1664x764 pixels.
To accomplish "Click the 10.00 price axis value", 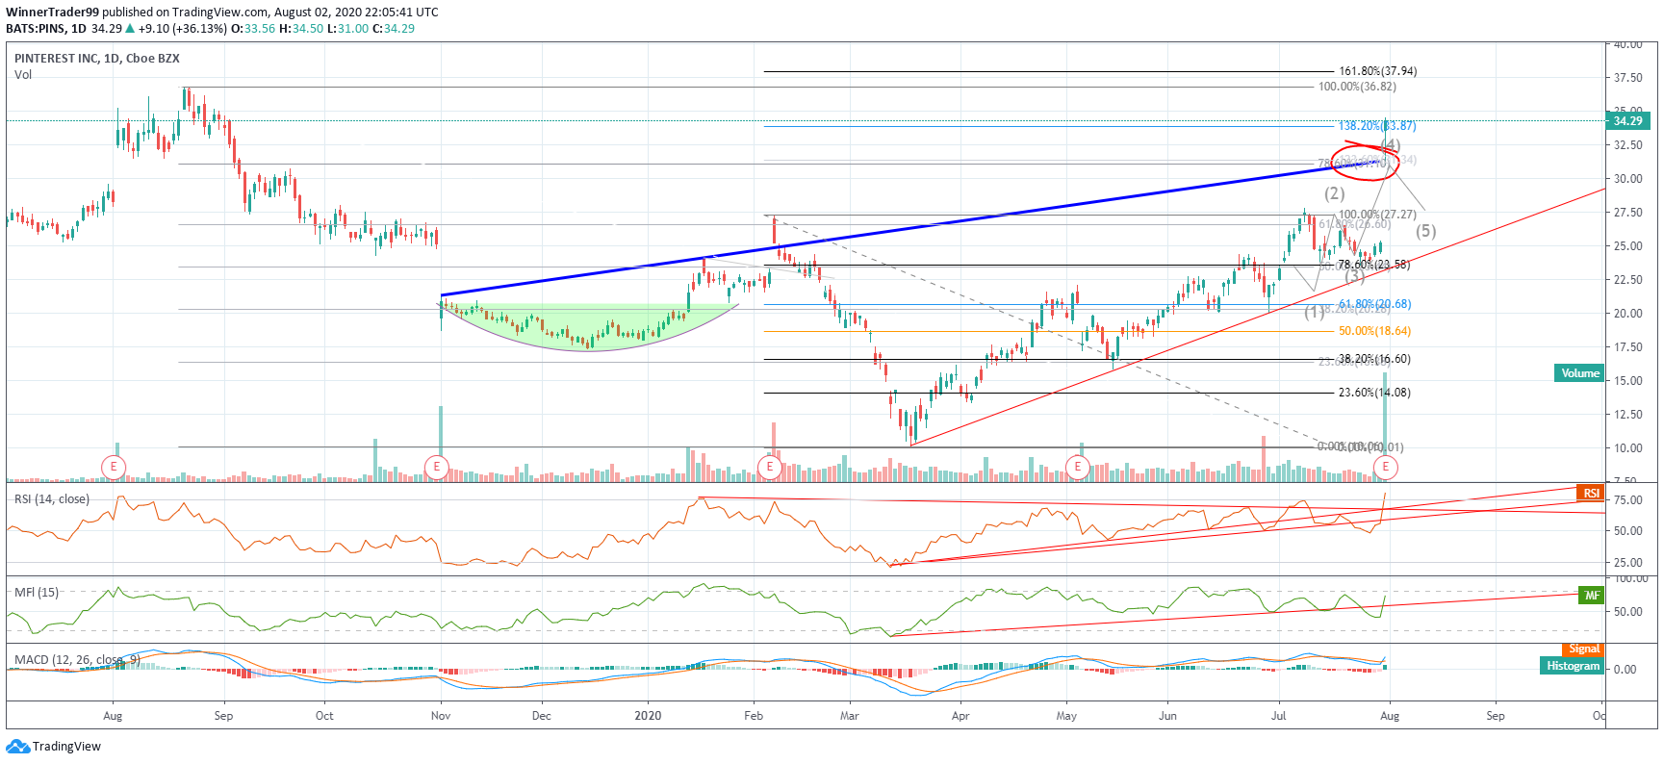I will click(x=1628, y=448).
